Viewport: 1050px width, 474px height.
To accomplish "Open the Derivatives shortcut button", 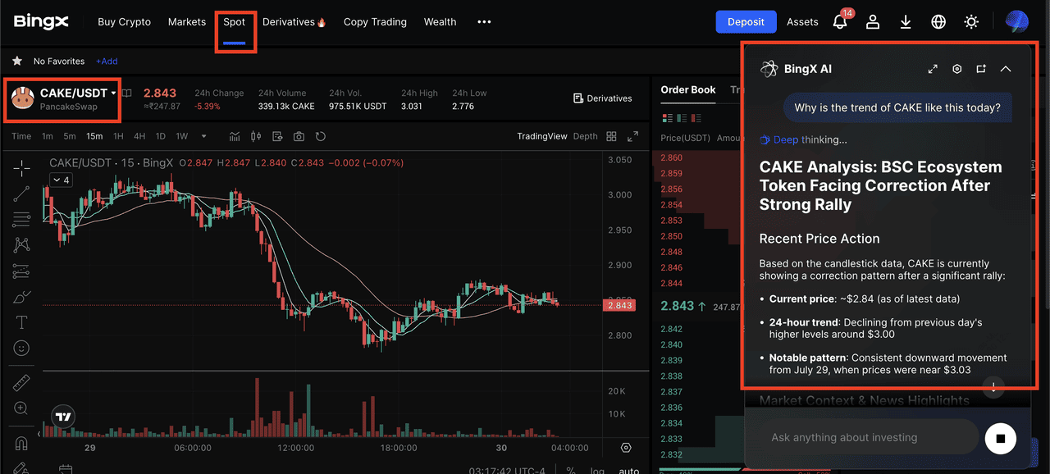I will coord(603,98).
